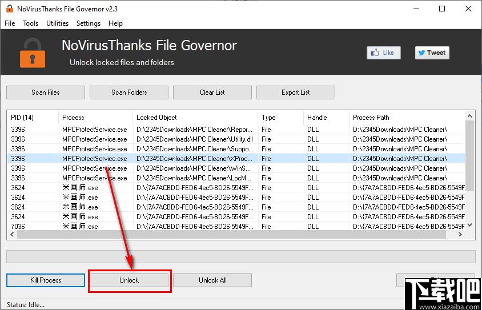482x310 pixels.
Task: Open the Tools menu
Action: tap(30, 23)
